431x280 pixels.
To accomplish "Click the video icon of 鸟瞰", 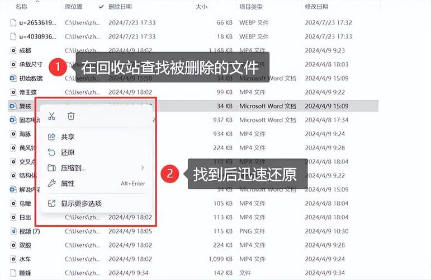I will click(x=13, y=203).
